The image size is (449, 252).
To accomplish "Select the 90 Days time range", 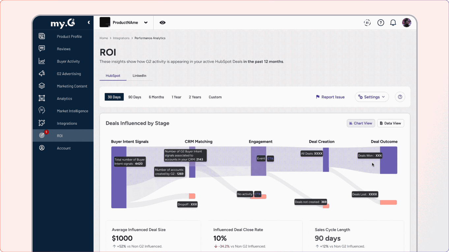I will pyautogui.click(x=135, y=97).
